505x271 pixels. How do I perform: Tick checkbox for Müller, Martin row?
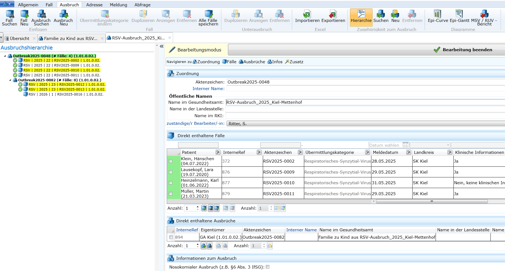click(x=171, y=194)
